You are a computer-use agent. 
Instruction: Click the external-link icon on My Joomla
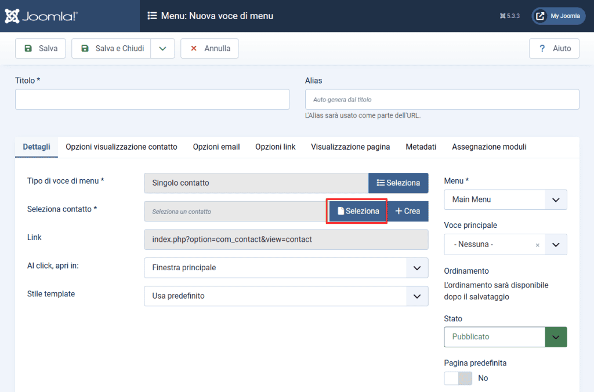tap(542, 16)
